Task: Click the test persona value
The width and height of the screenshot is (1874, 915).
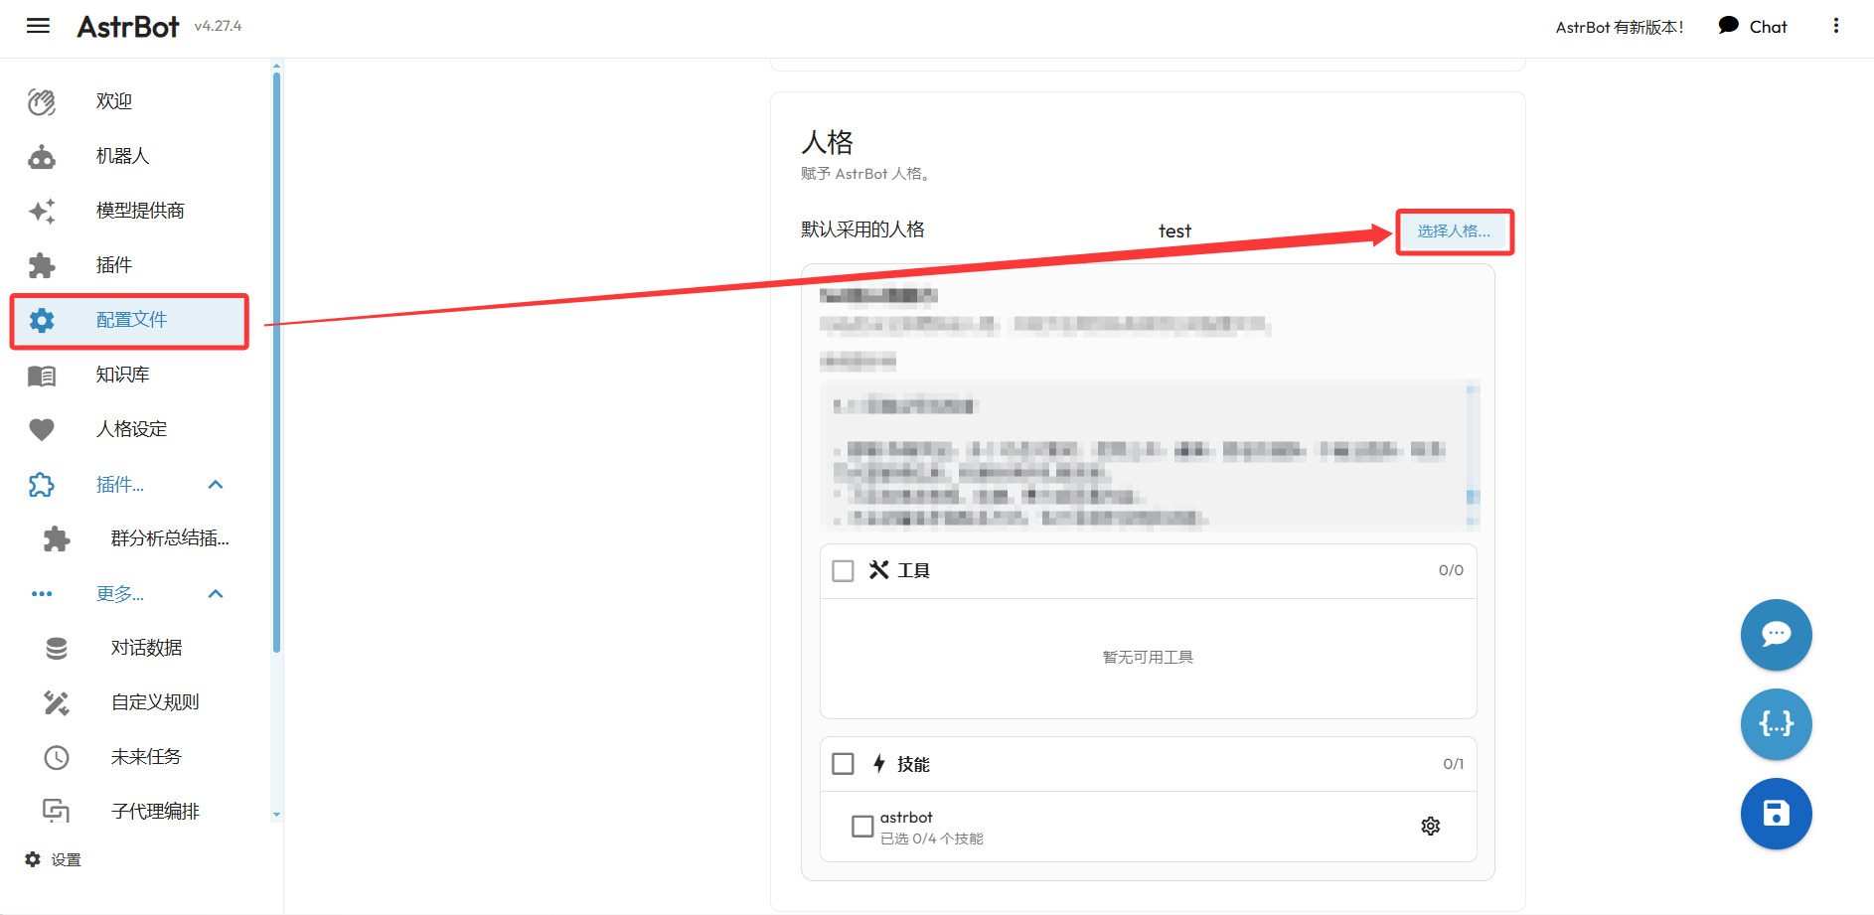Action: pyautogui.click(x=1174, y=230)
